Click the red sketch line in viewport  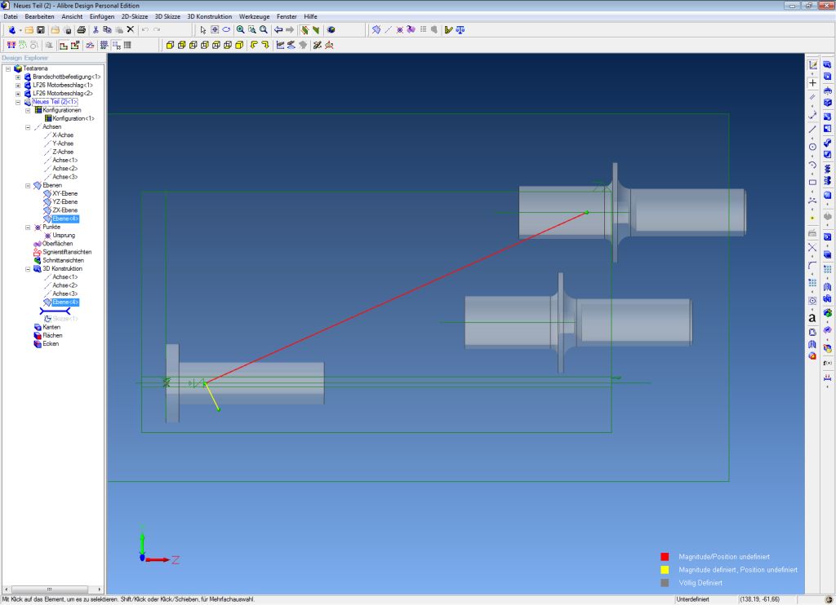click(396, 297)
